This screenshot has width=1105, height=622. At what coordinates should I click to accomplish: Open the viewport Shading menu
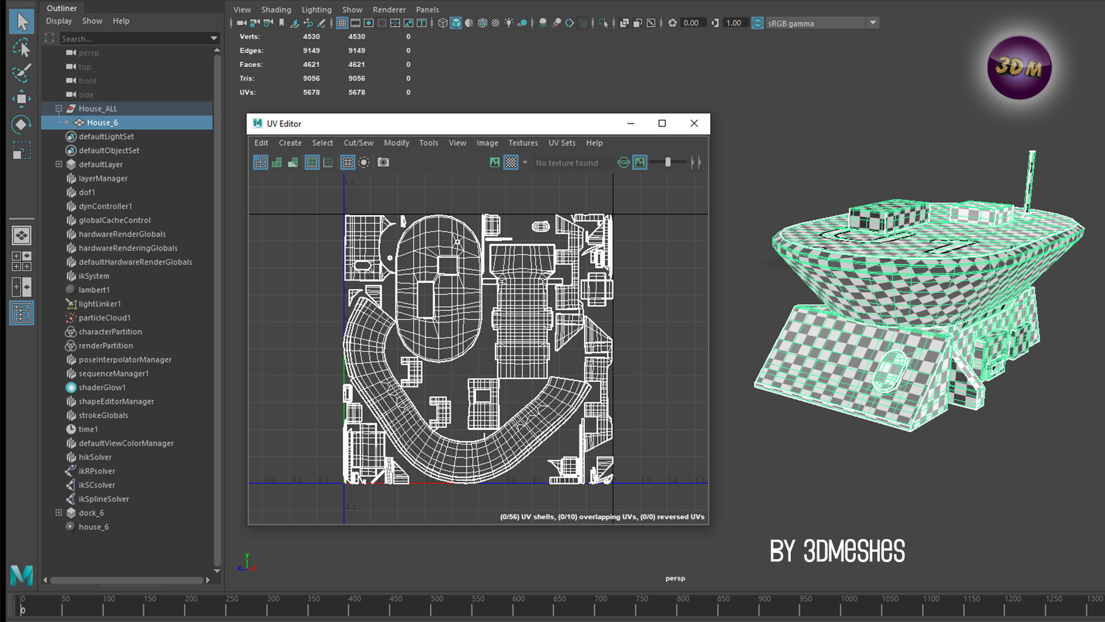(276, 10)
